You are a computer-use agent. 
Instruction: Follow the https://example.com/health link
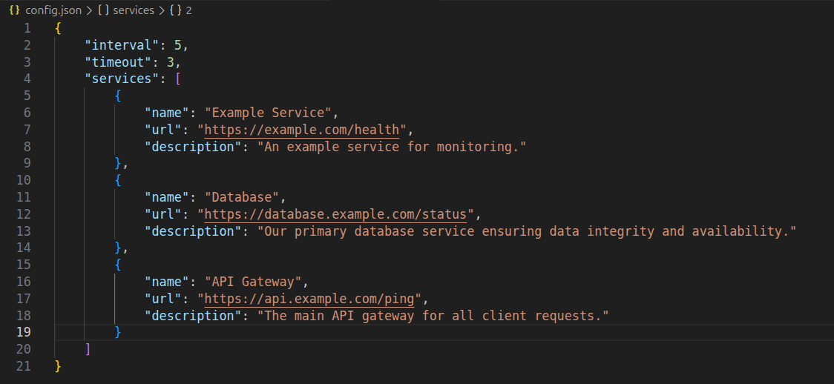pyautogui.click(x=302, y=130)
